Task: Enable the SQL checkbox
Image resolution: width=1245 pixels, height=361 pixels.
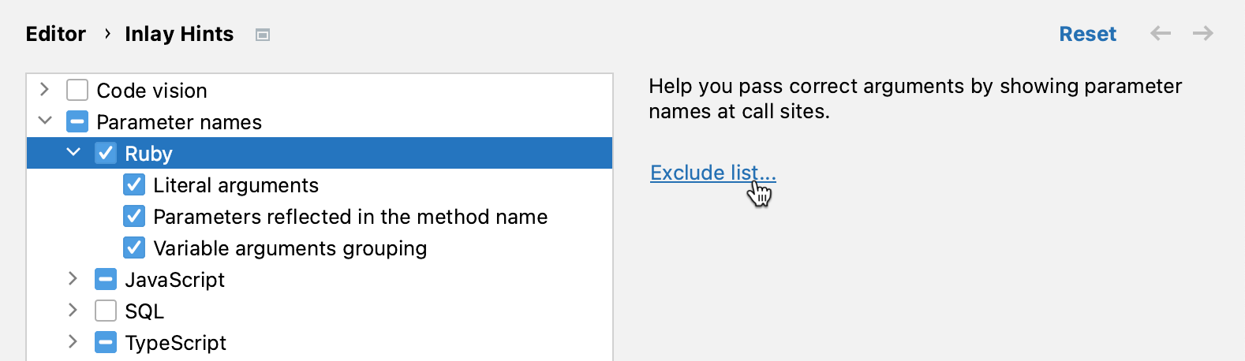Action: pos(106,311)
